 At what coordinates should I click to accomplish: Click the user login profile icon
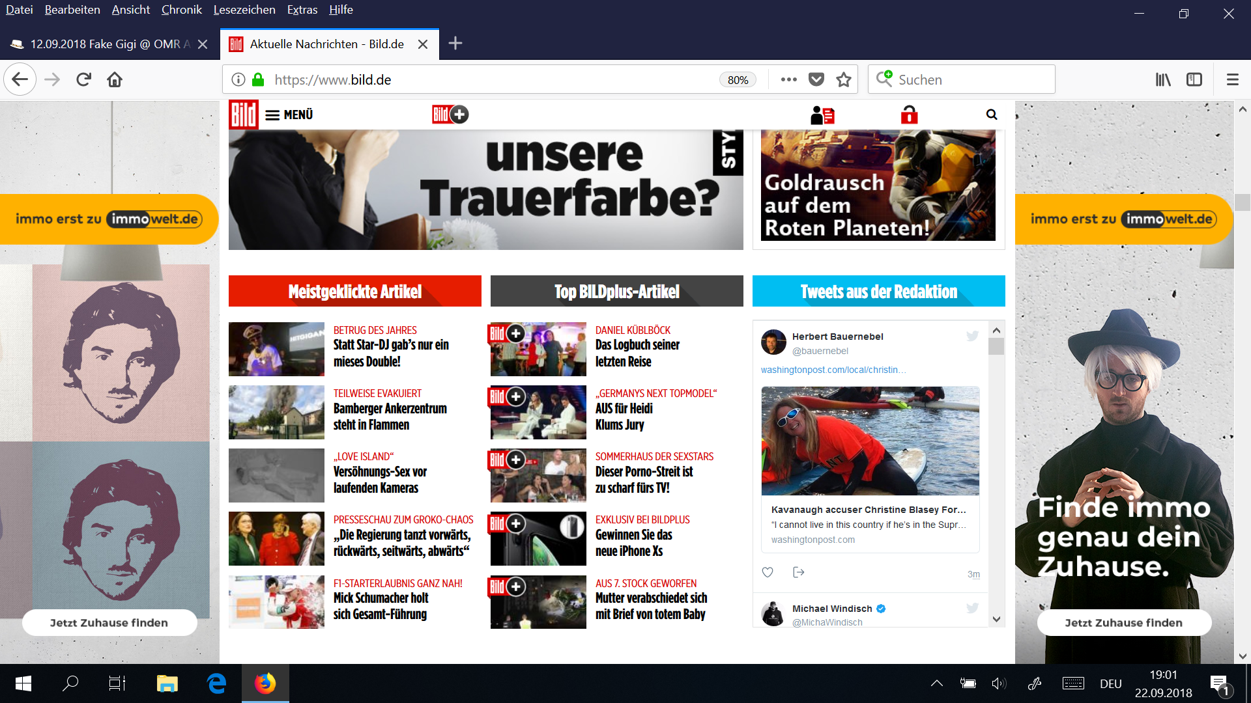[822, 115]
